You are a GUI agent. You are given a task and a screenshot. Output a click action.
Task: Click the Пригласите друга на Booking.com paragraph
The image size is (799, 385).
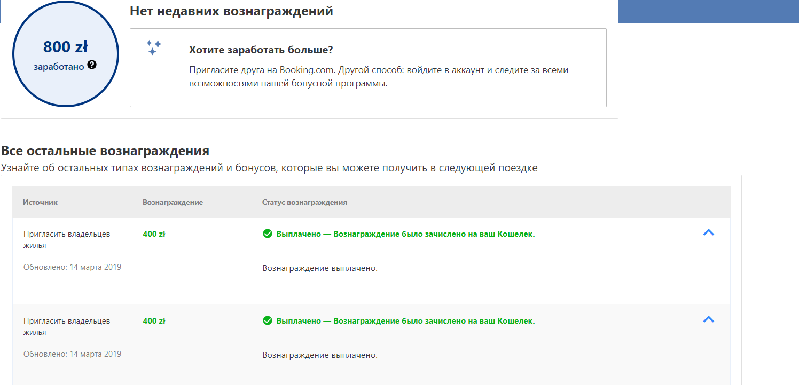tap(379, 77)
